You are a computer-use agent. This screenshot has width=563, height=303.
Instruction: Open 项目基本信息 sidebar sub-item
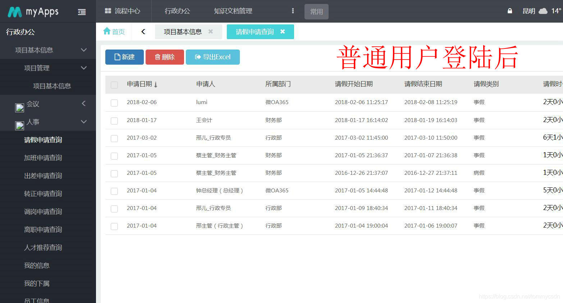click(52, 86)
